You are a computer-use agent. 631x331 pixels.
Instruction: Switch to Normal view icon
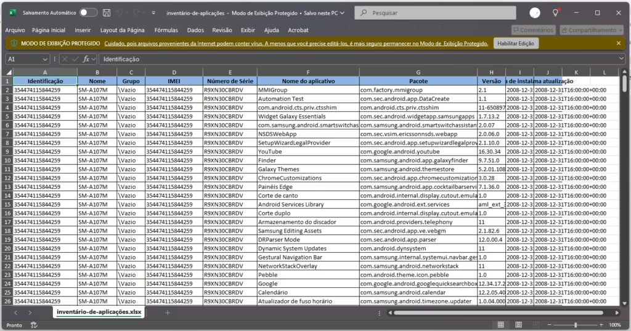500,325
